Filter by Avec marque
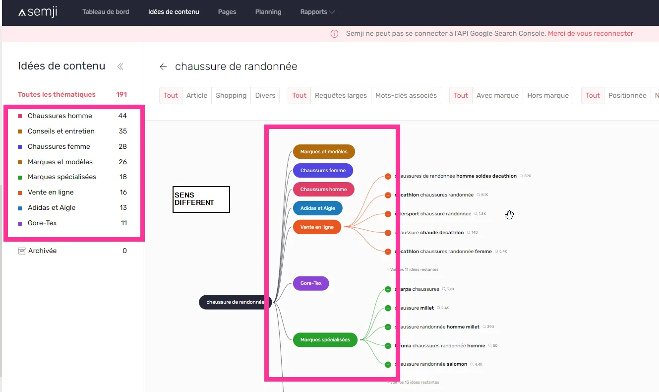Screen dimensions: 659x392 [x=497, y=95]
